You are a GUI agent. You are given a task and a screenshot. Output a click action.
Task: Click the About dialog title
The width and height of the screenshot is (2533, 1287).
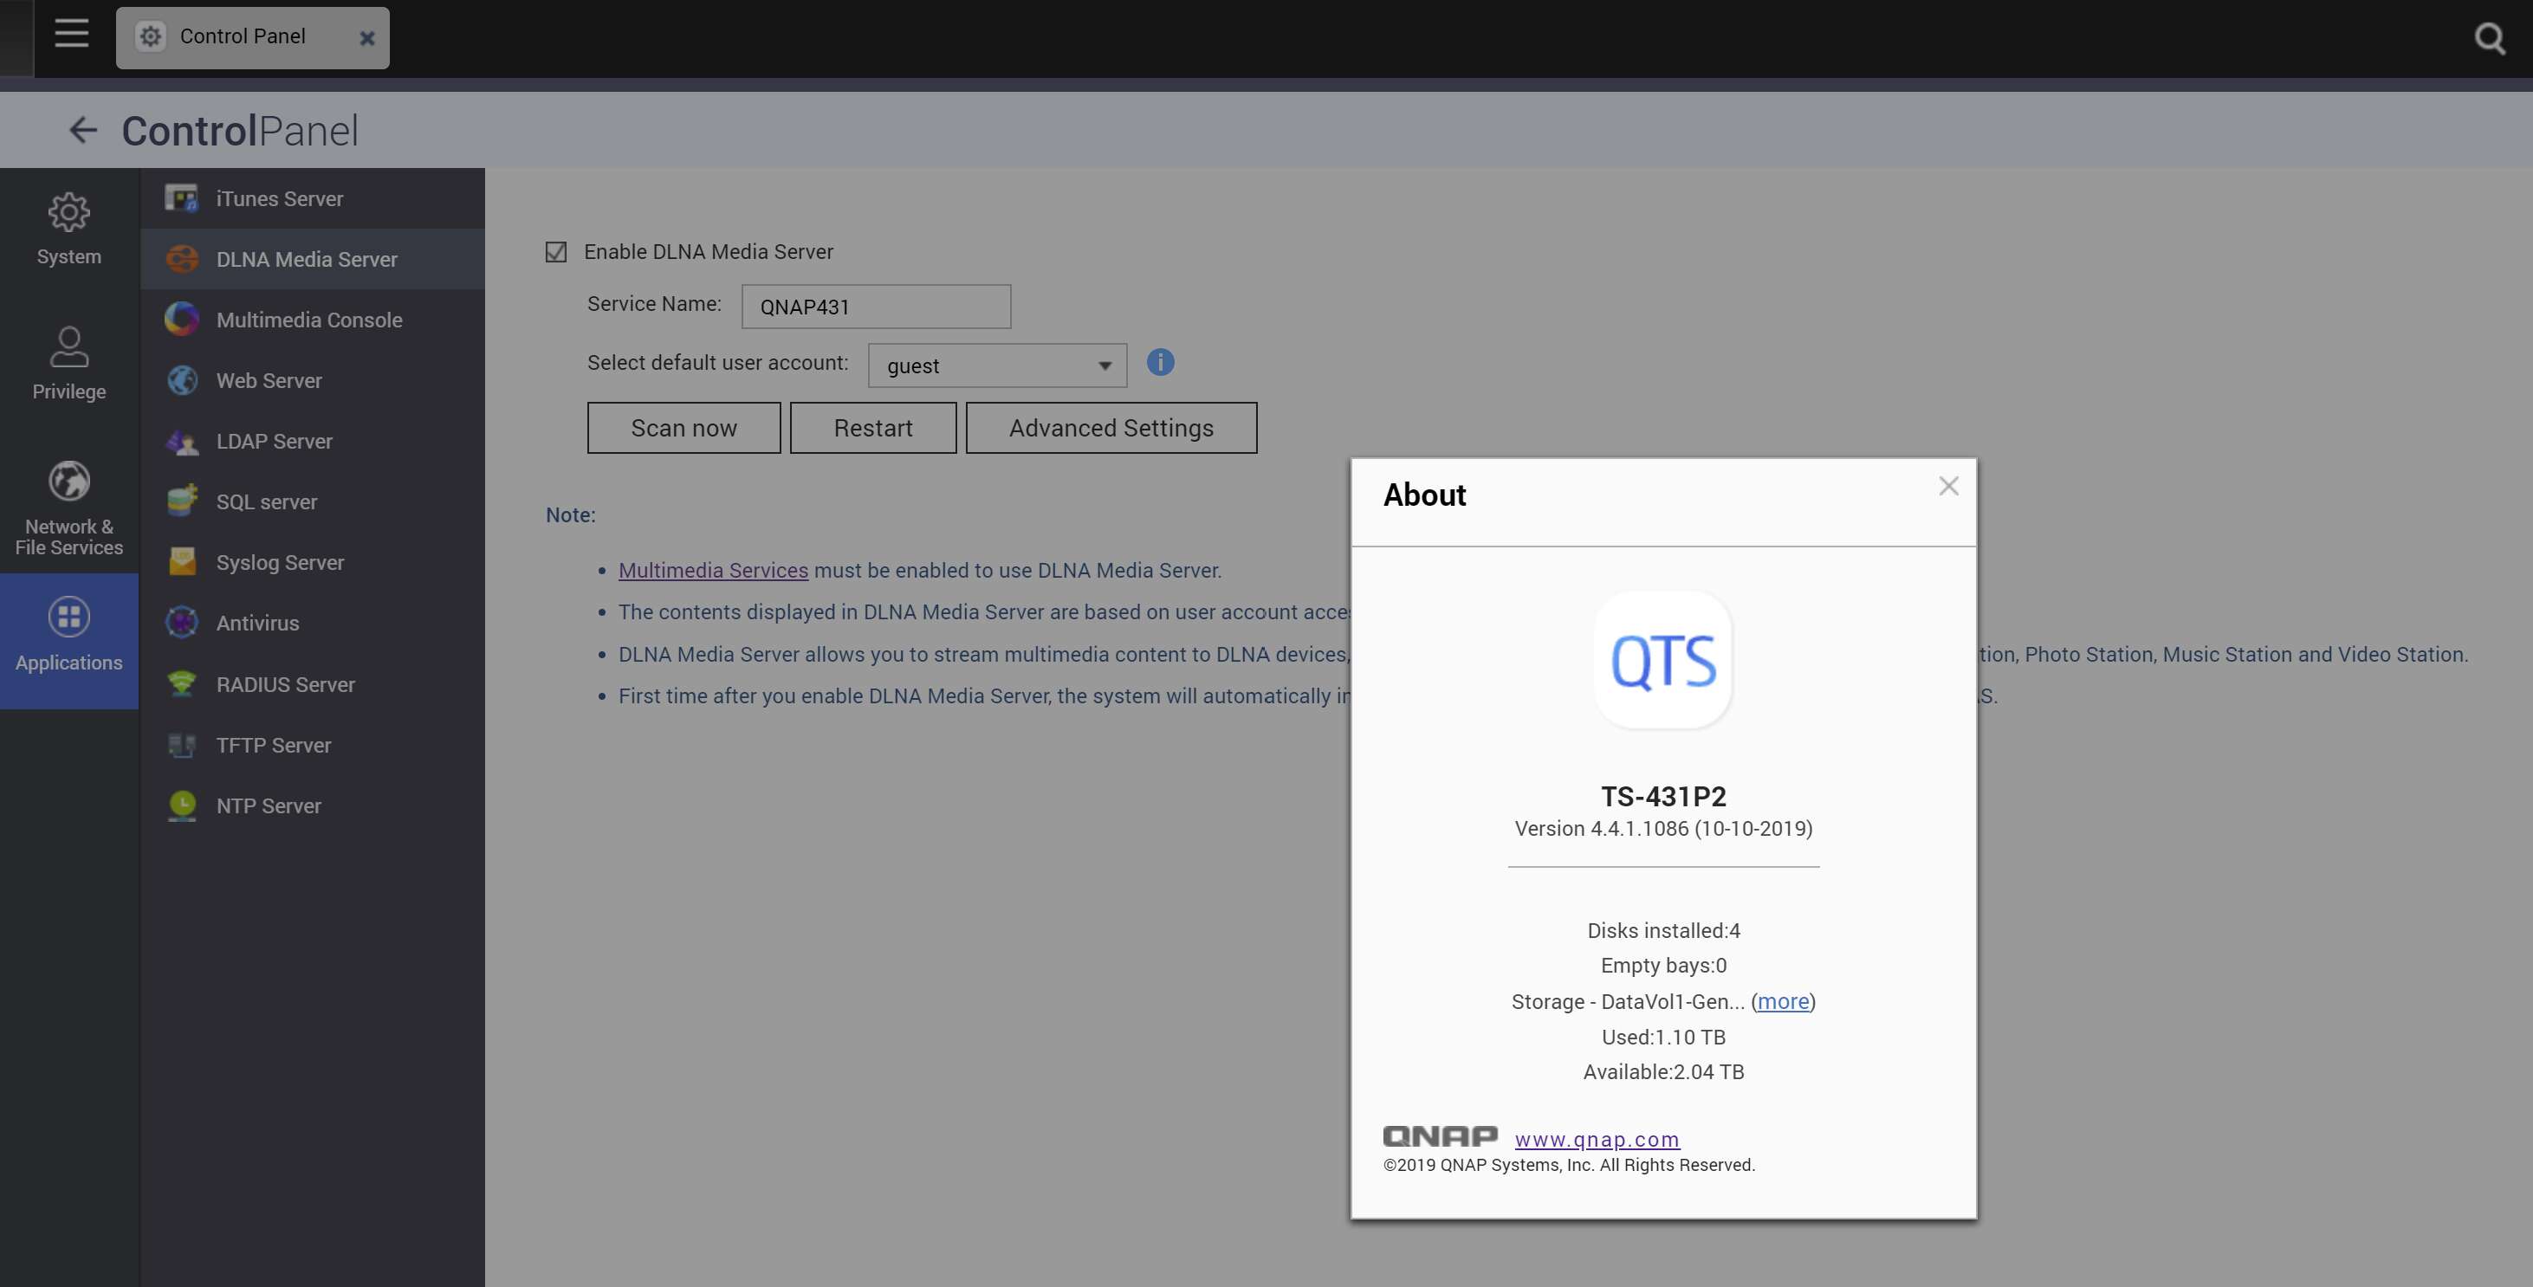[1424, 495]
